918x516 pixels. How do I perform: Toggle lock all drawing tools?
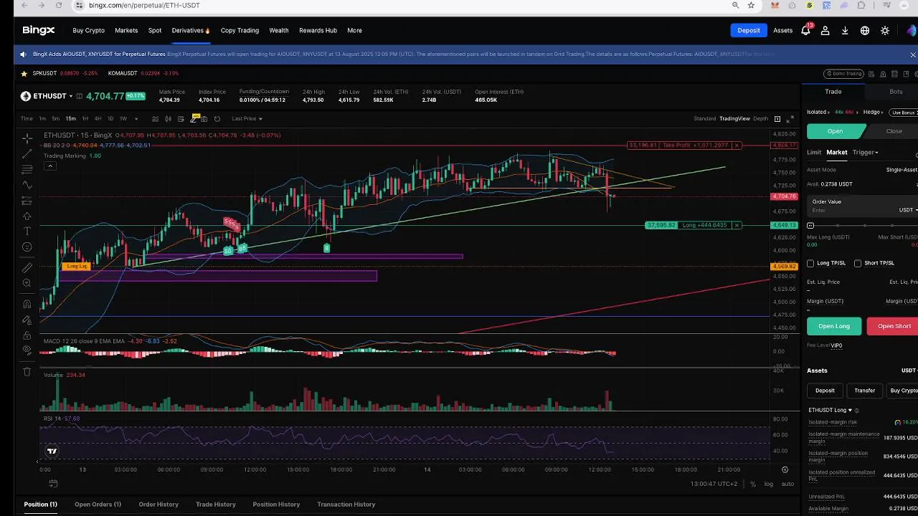(27, 335)
